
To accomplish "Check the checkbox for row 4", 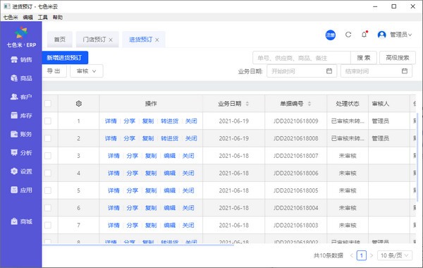I will point(48,173).
